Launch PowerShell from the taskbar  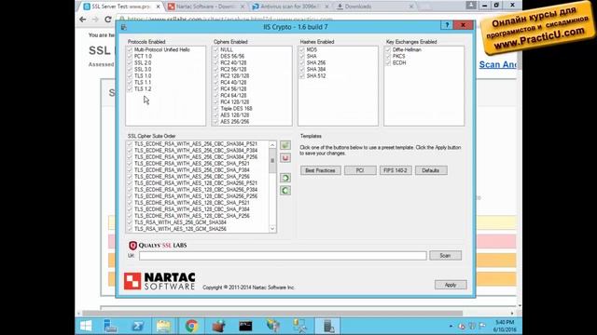(x=137, y=326)
